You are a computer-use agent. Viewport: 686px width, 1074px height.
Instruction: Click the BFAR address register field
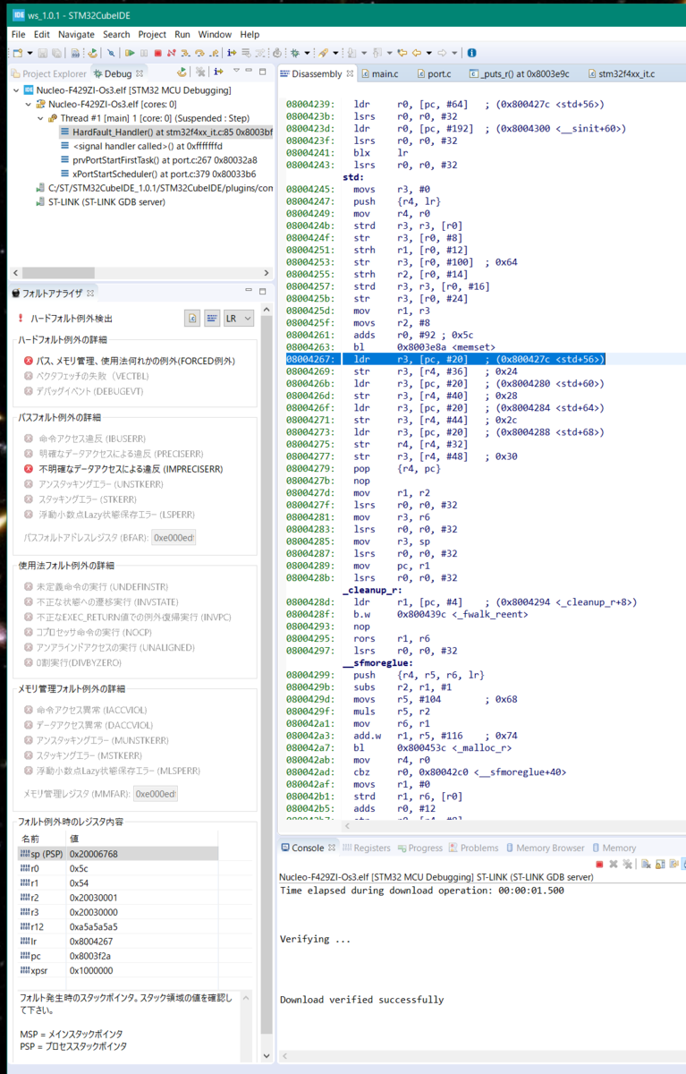tap(174, 537)
